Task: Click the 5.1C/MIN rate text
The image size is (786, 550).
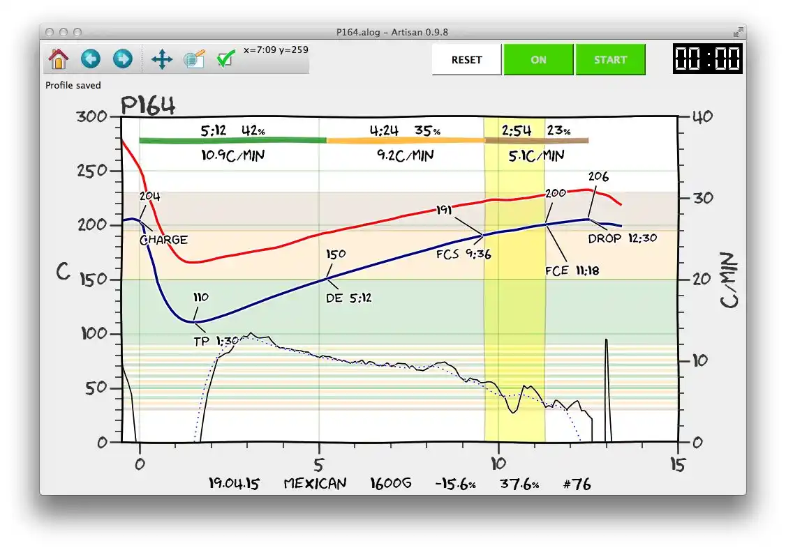Action: click(536, 156)
